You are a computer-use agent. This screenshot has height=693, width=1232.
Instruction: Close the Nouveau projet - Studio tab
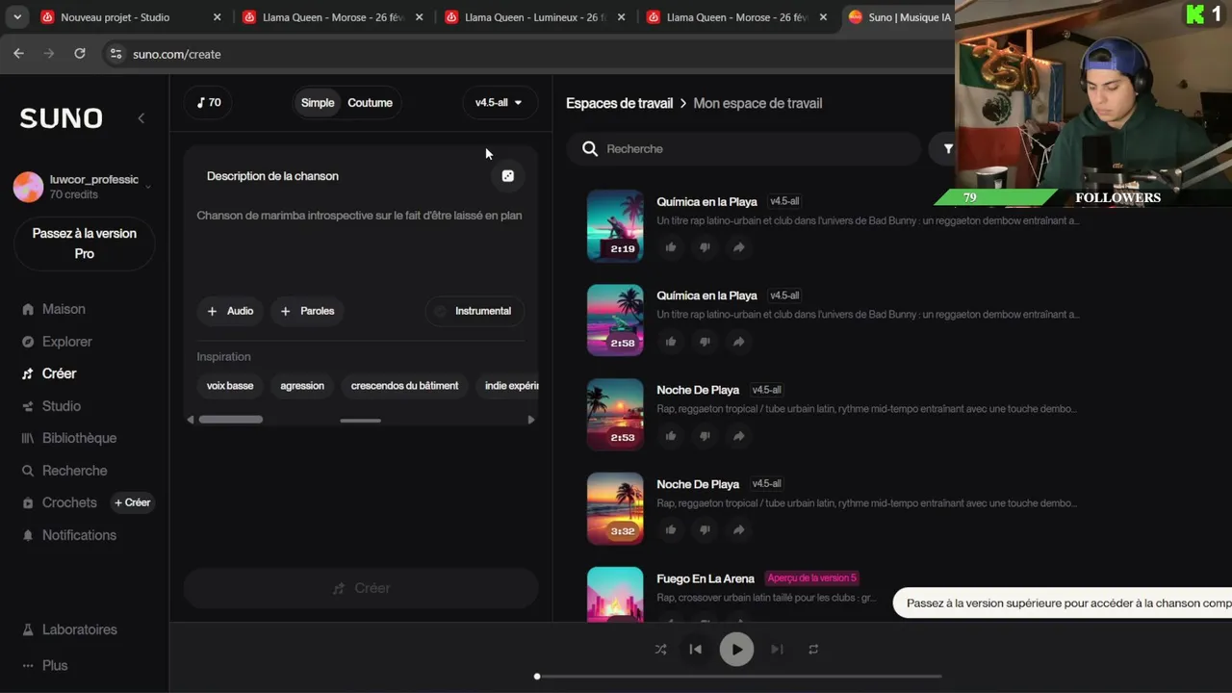tap(217, 17)
